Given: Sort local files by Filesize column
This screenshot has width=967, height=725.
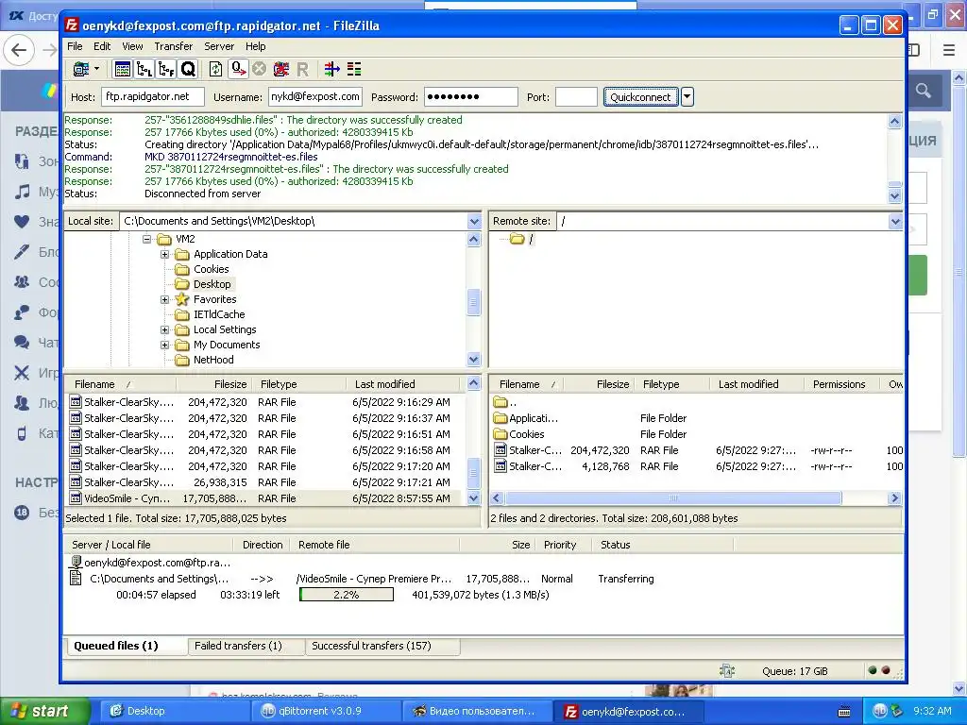Looking at the screenshot, I should coord(230,384).
